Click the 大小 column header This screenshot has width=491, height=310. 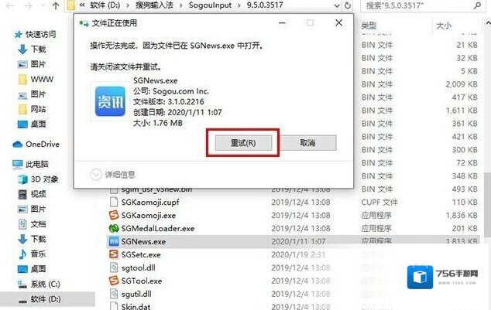[x=444, y=26]
